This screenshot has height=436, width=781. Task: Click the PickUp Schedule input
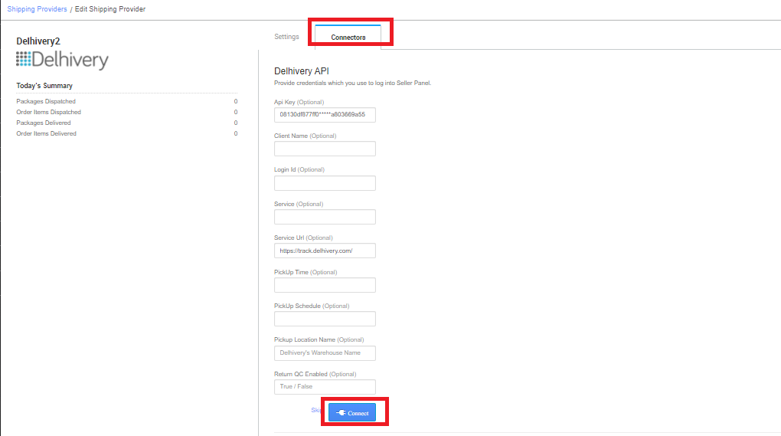coord(325,319)
